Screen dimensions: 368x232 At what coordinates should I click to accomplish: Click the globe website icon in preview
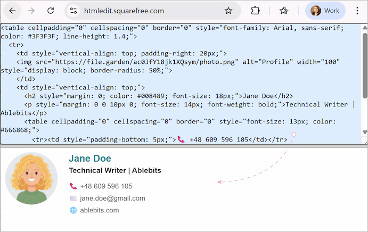(73, 210)
